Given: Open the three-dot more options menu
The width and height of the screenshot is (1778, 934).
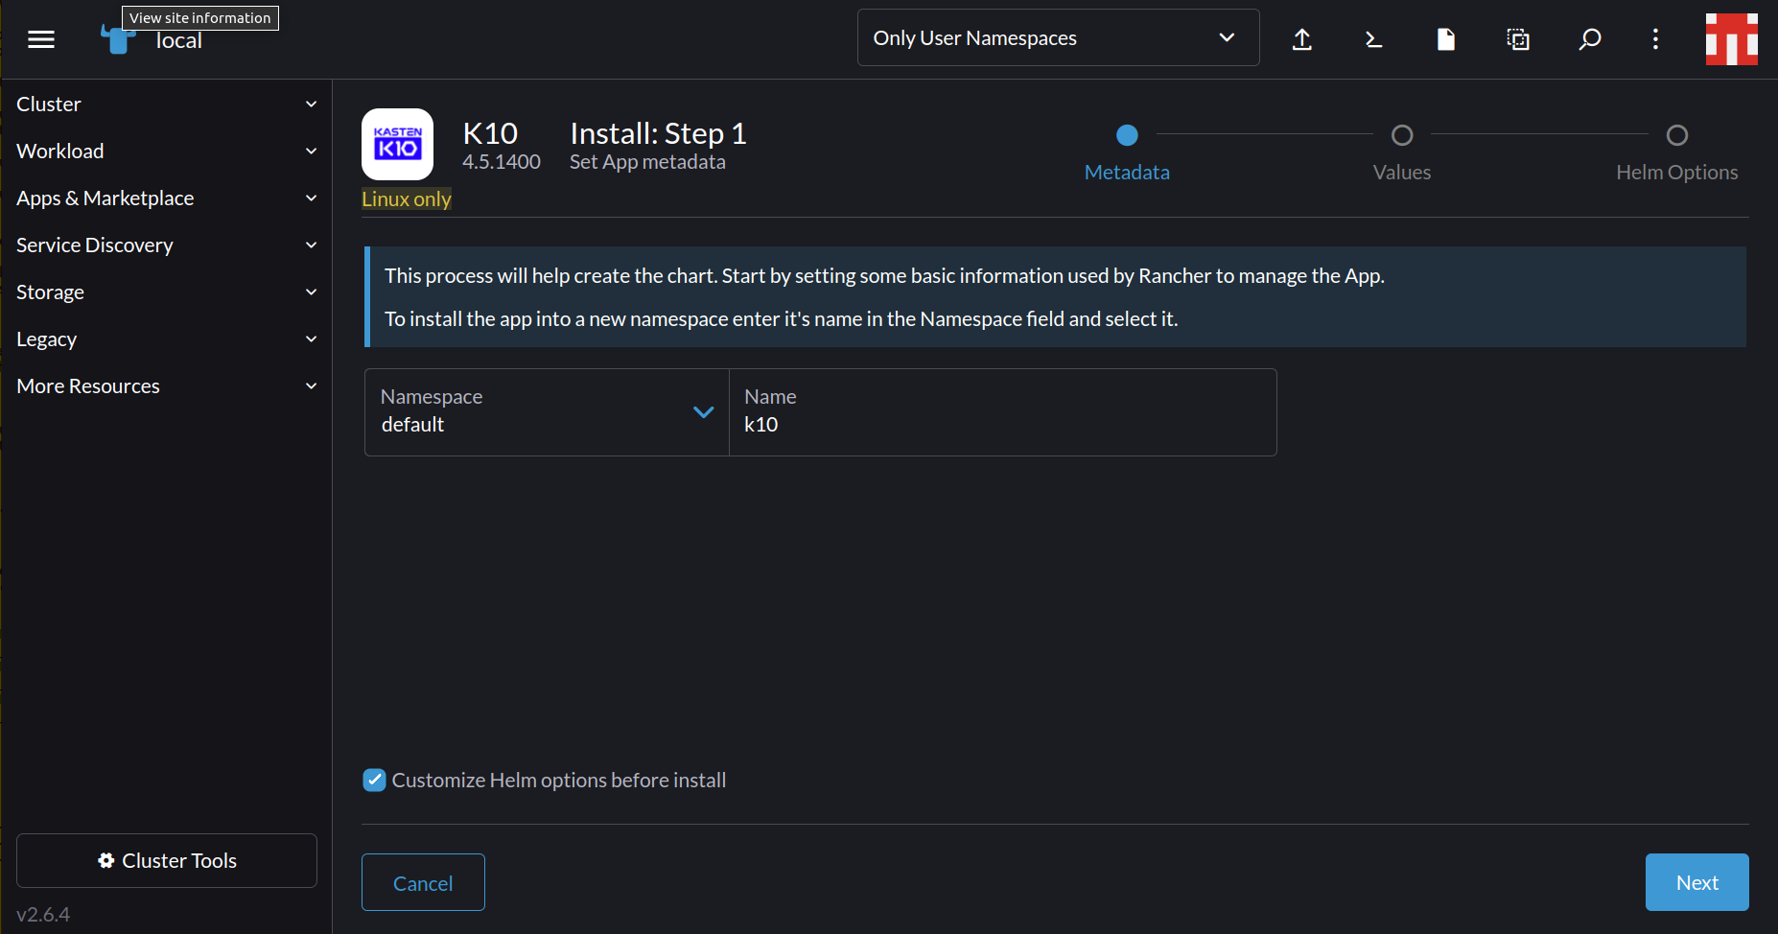Looking at the screenshot, I should click(1655, 39).
